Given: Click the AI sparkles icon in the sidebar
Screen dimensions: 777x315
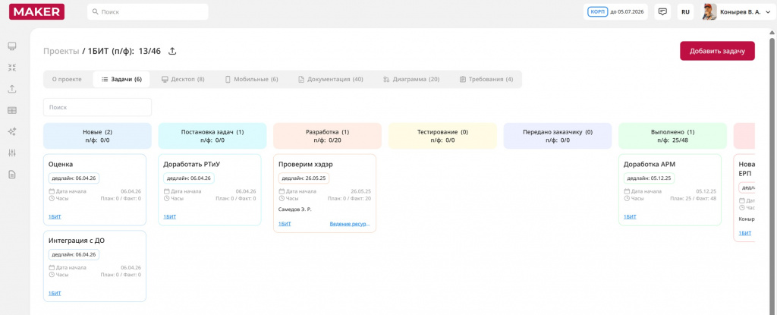Looking at the screenshot, I should click(12, 131).
